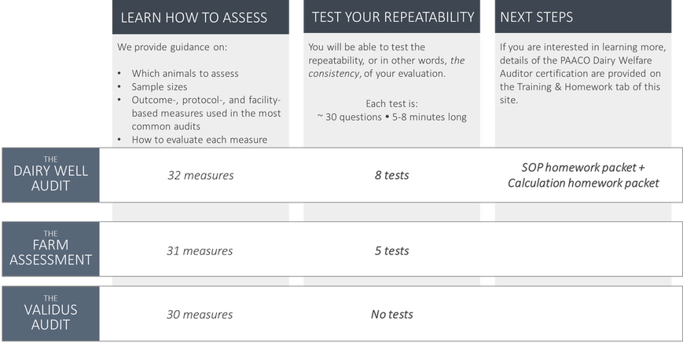Click the 'We provide guidance on:' text

click(171, 47)
